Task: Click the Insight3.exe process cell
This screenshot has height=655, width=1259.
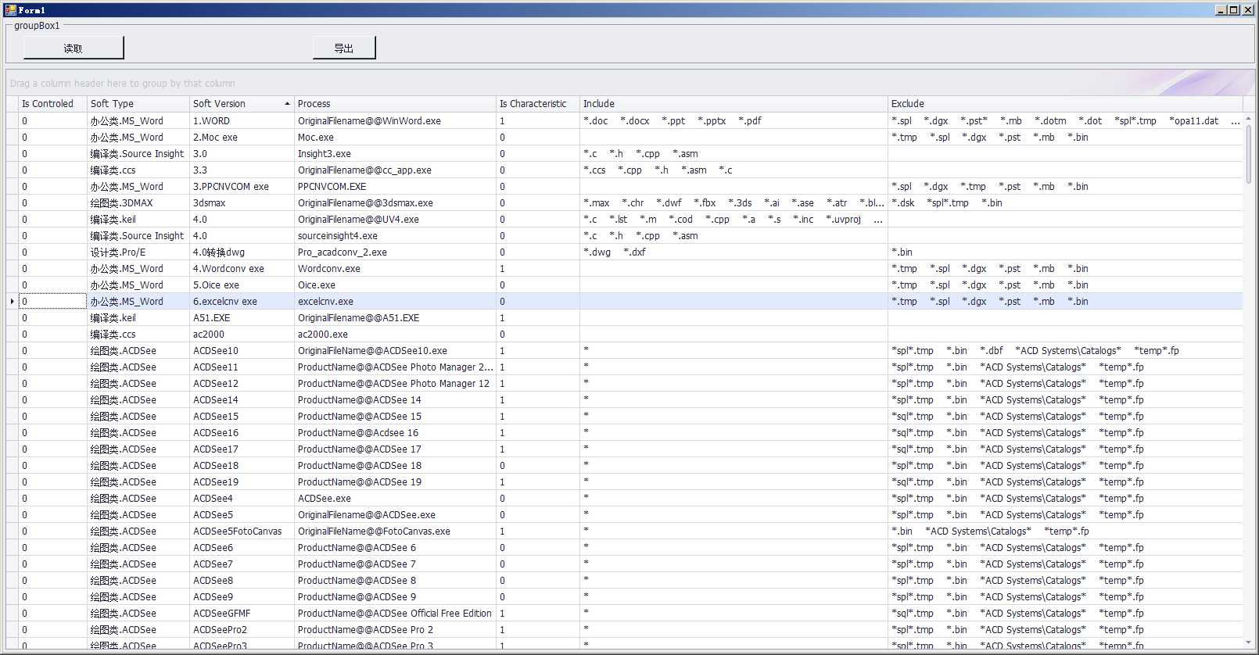Action: tap(395, 153)
